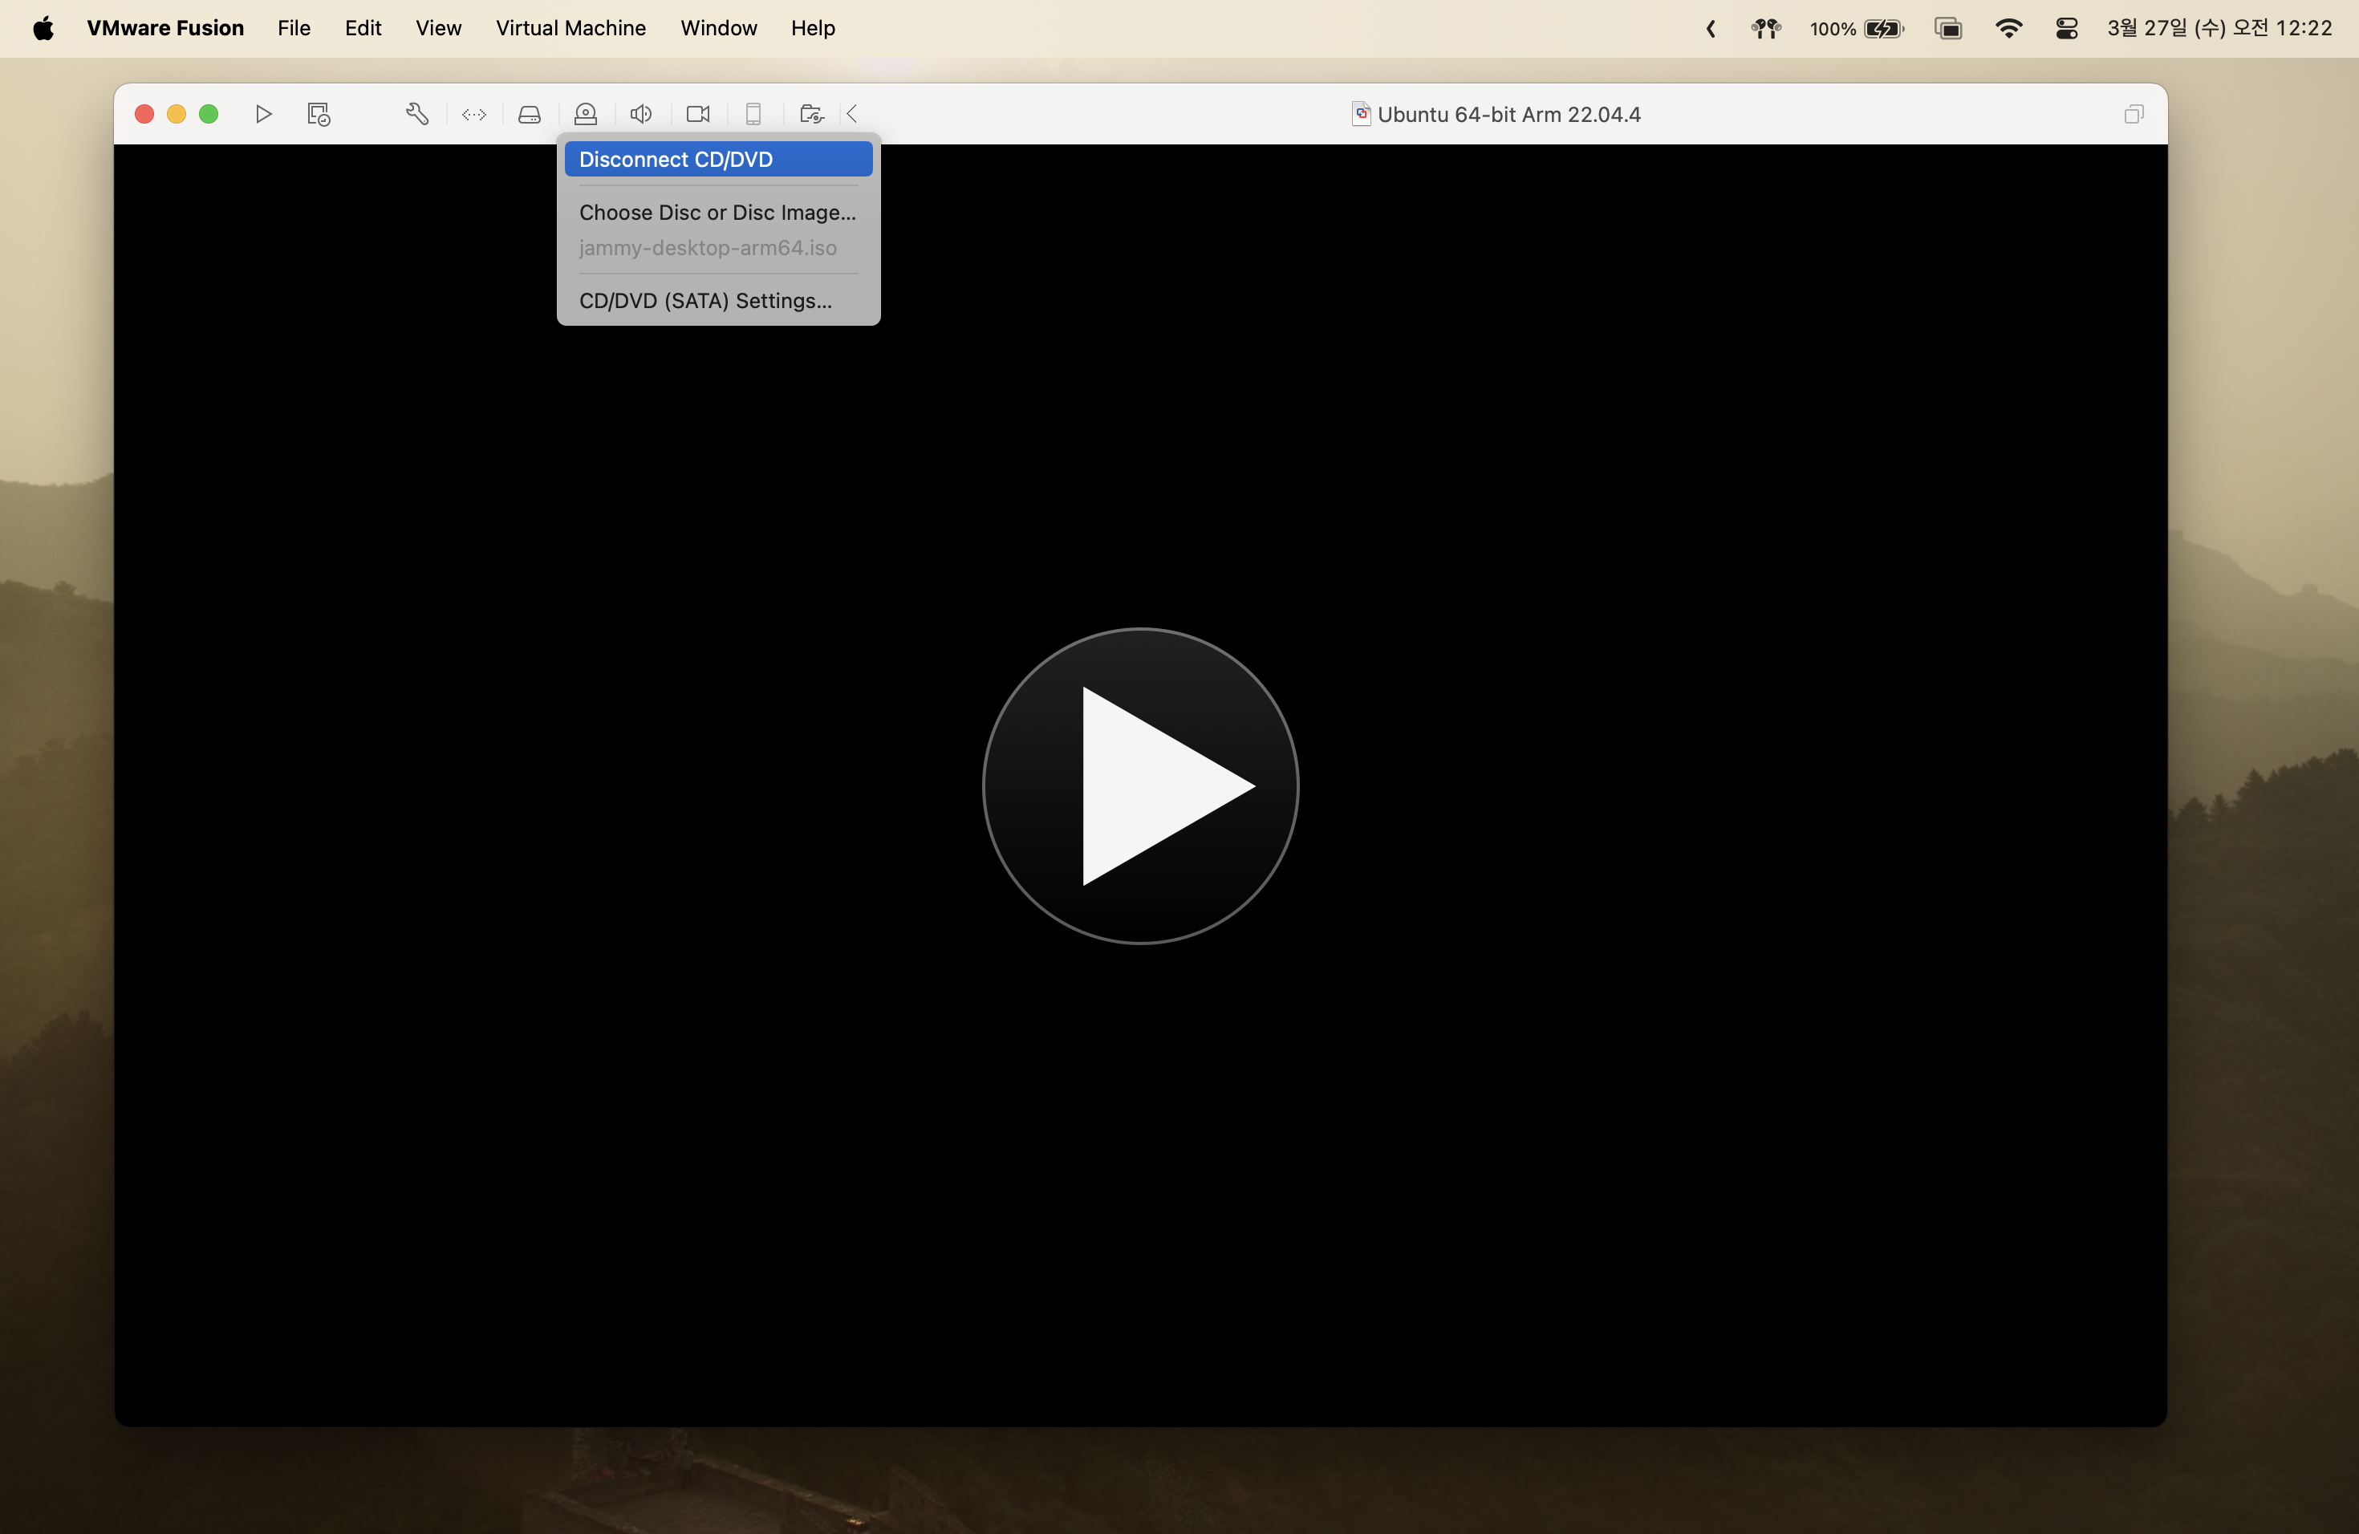Open the VMware Fusion application menu
Image resolution: width=2359 pixels, height=1534 pixels.
point(165,28)
